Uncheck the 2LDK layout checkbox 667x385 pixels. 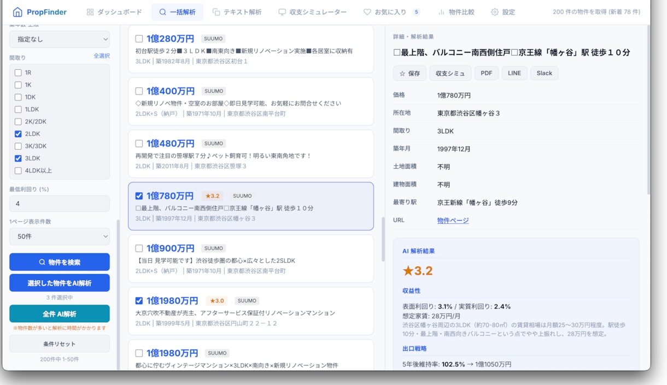click(18, 134)
